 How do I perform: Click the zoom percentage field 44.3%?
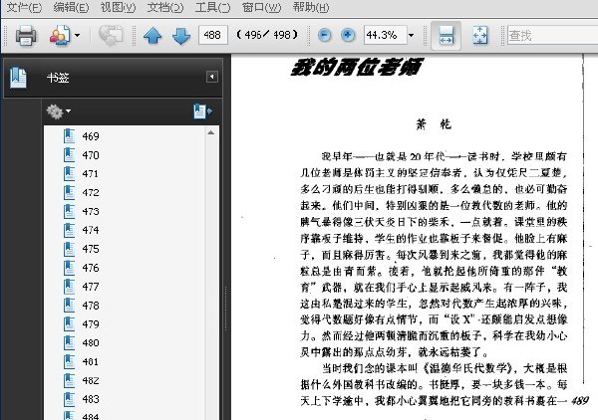tap(385, 35)
